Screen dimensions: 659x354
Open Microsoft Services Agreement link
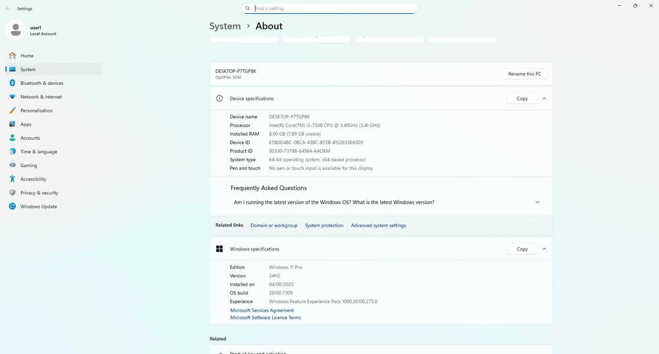coord(262,311)
